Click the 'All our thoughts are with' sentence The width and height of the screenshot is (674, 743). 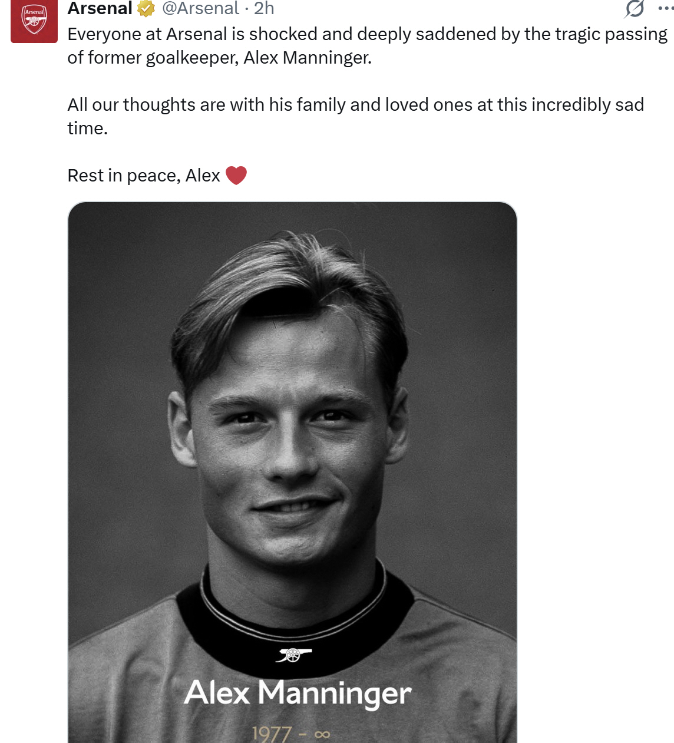pos(177,105)
